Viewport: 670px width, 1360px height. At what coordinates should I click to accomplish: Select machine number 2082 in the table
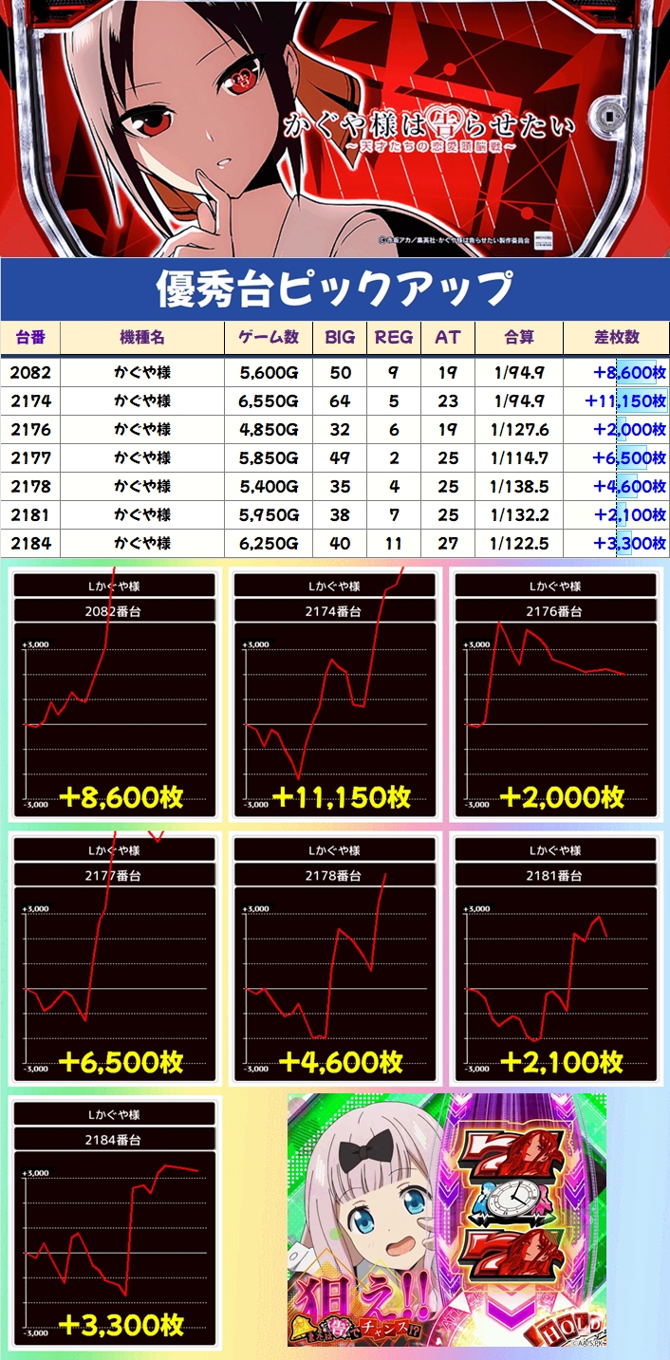(x=30, y=373)
